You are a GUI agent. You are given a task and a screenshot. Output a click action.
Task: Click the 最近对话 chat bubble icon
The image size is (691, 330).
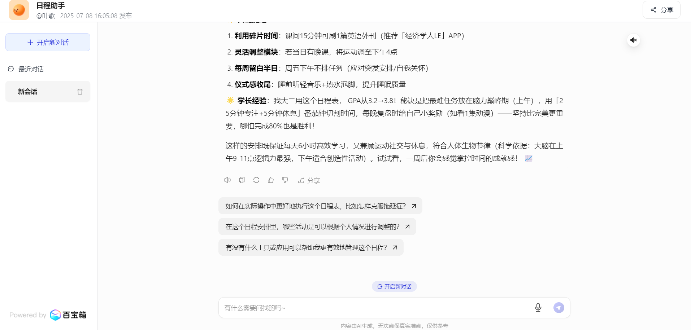[x=11, y=69]
